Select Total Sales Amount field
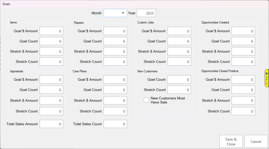The height and width of the screenshot is (149, 269). (x=51, y=124)
